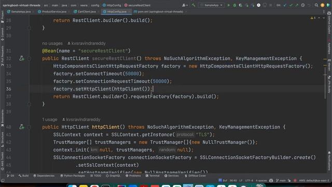
Task: Open the Notifications tool window stripe
Action: [x=329, y=161]
